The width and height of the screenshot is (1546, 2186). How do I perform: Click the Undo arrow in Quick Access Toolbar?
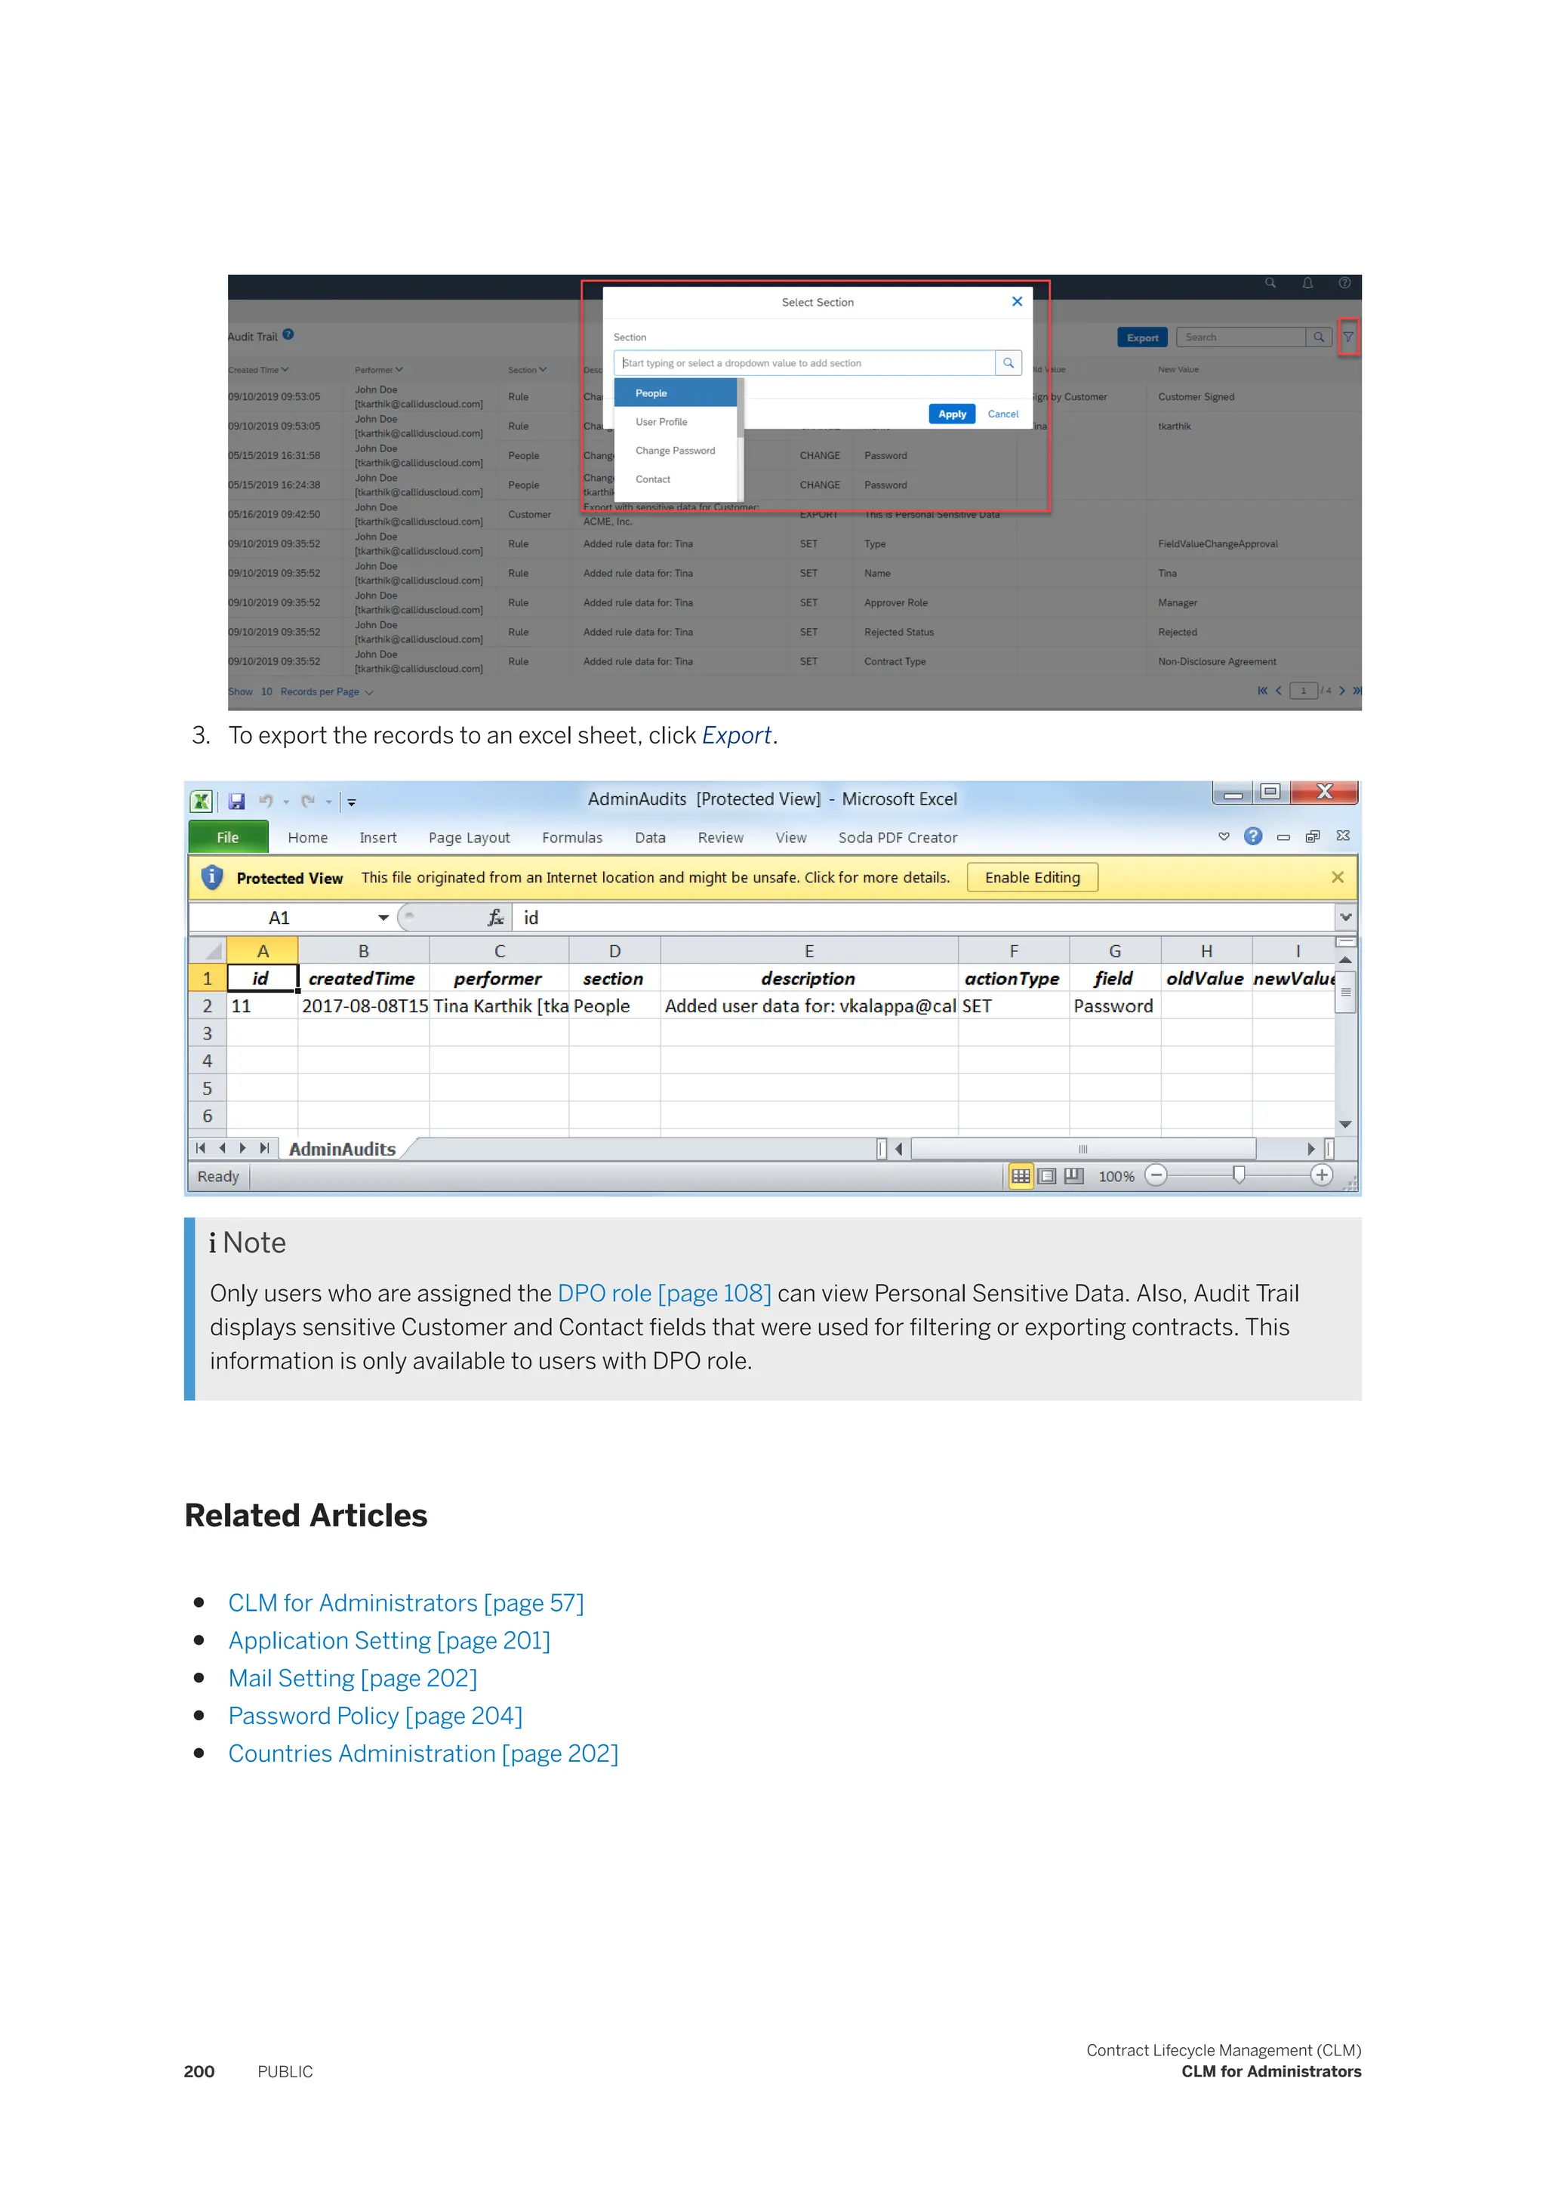click(x=266, y=802)
